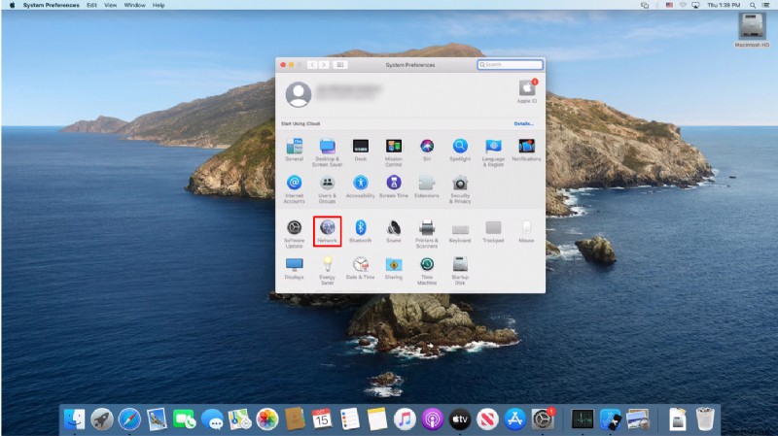Open the View menu
This screenshot has width=778, height=436.
[x=110, y=5]
